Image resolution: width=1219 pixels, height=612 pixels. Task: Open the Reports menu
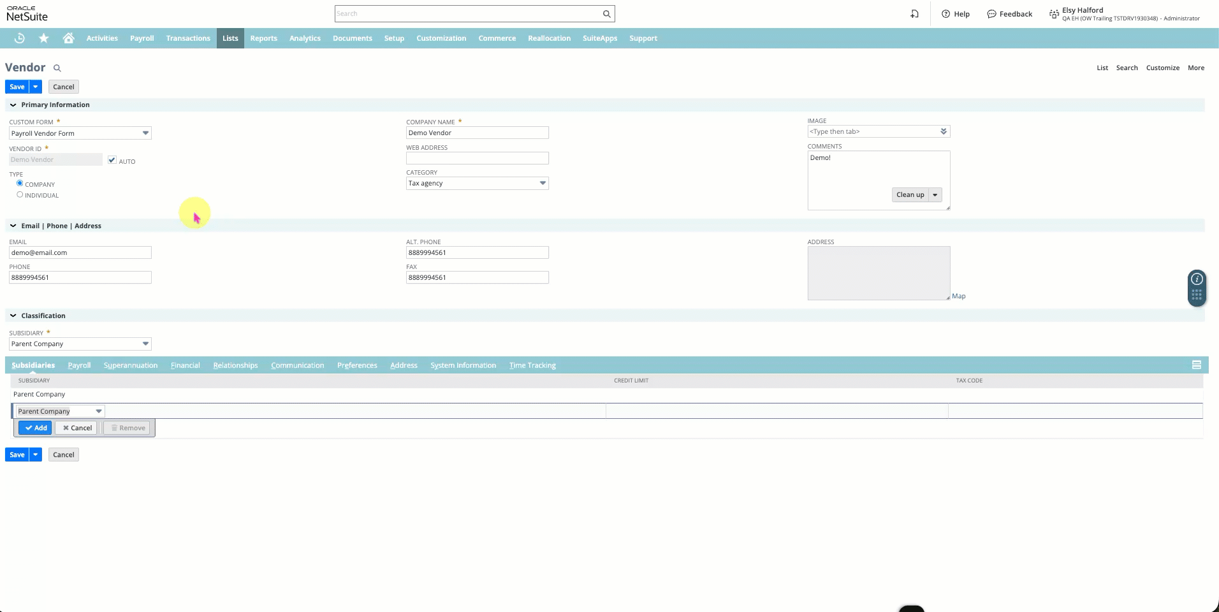pos(263,38)
